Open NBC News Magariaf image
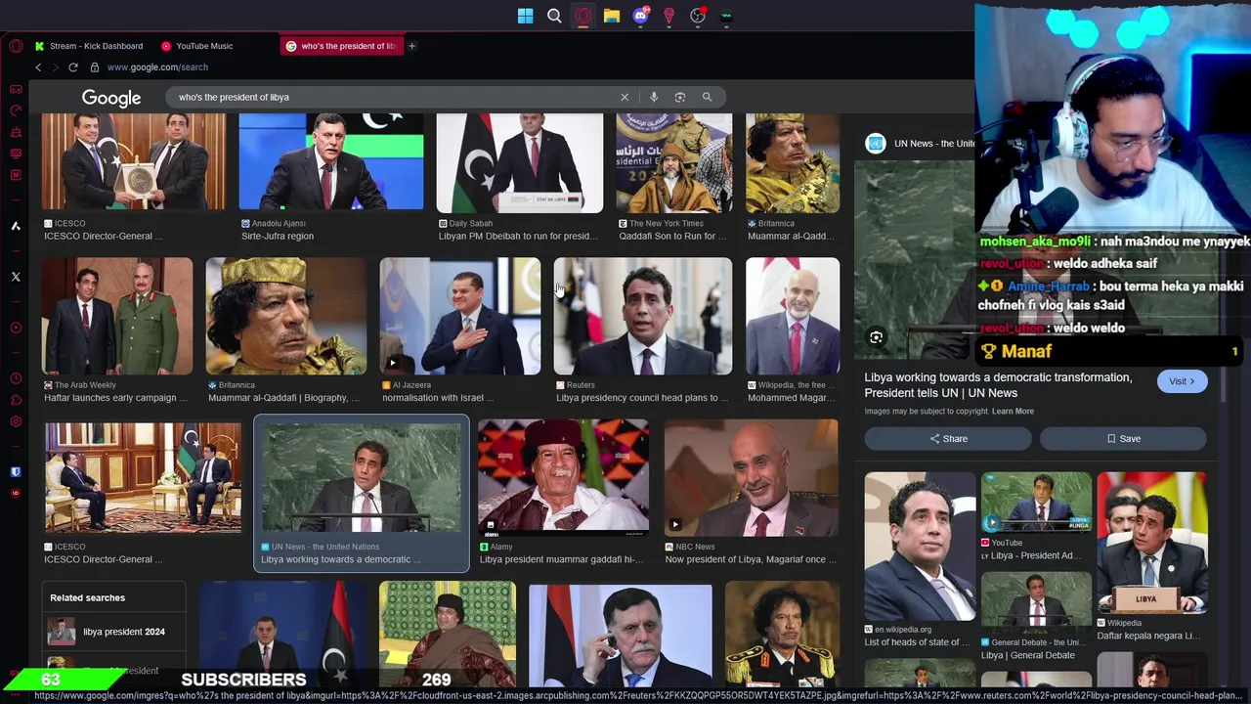The height and width of the screenshot is (704, 1251). point(752,478)
